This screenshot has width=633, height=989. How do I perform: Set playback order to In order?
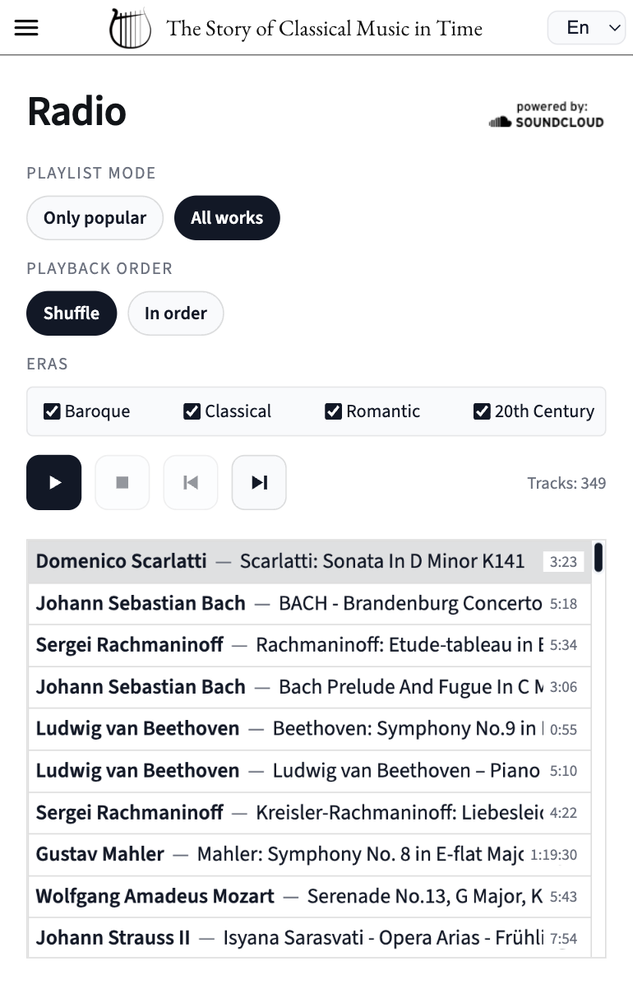[175, 313]
